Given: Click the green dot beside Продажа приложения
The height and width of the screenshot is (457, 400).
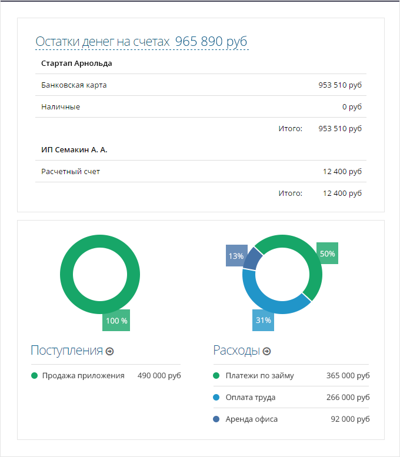Looking at the screenshot, I should point(34,376).
